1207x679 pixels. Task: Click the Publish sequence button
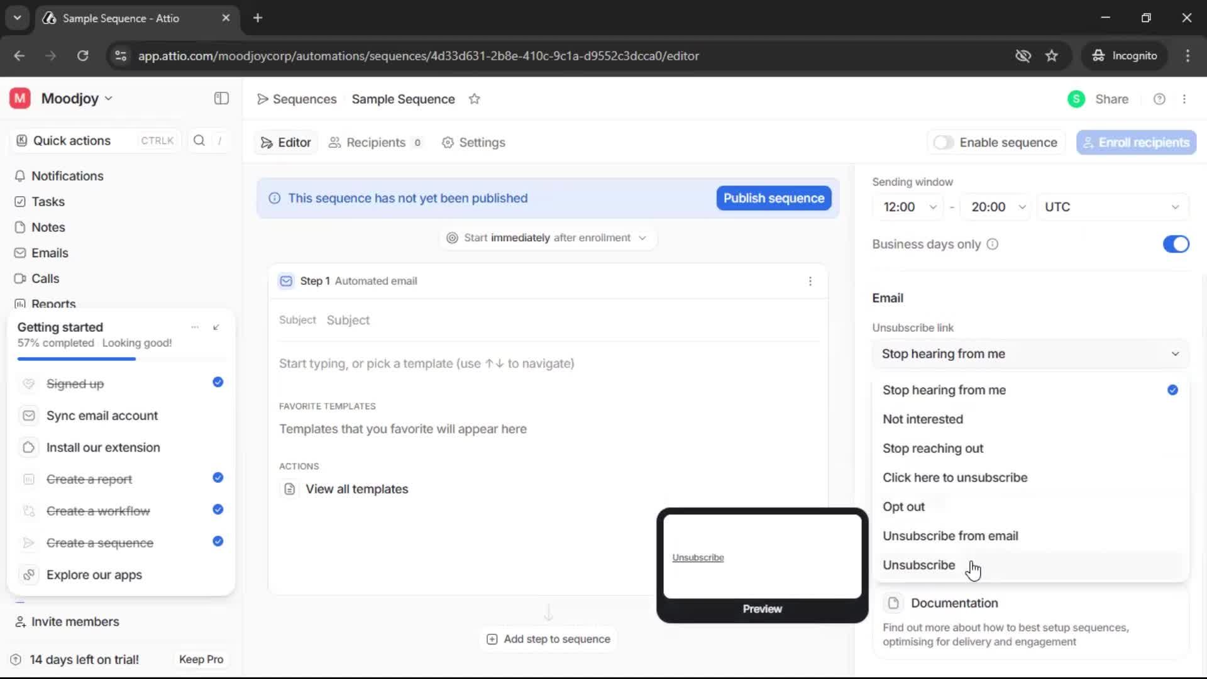click(x=773, y=198)
